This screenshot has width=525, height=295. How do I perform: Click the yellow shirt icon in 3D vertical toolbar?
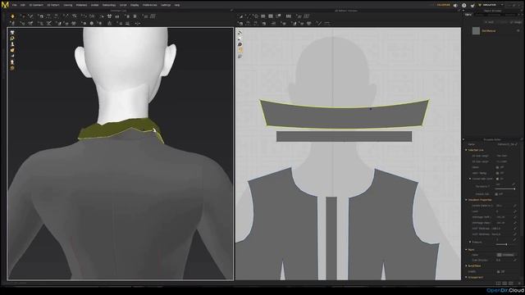pyautogui.click(x=12, y=50)
